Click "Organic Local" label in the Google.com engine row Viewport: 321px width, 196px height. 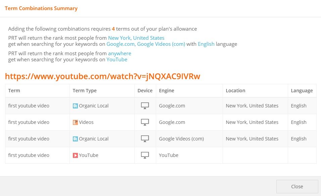coord(94,106)
